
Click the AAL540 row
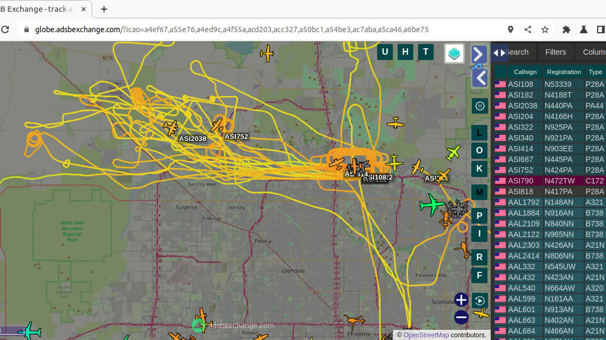click(x=549, y=288)
